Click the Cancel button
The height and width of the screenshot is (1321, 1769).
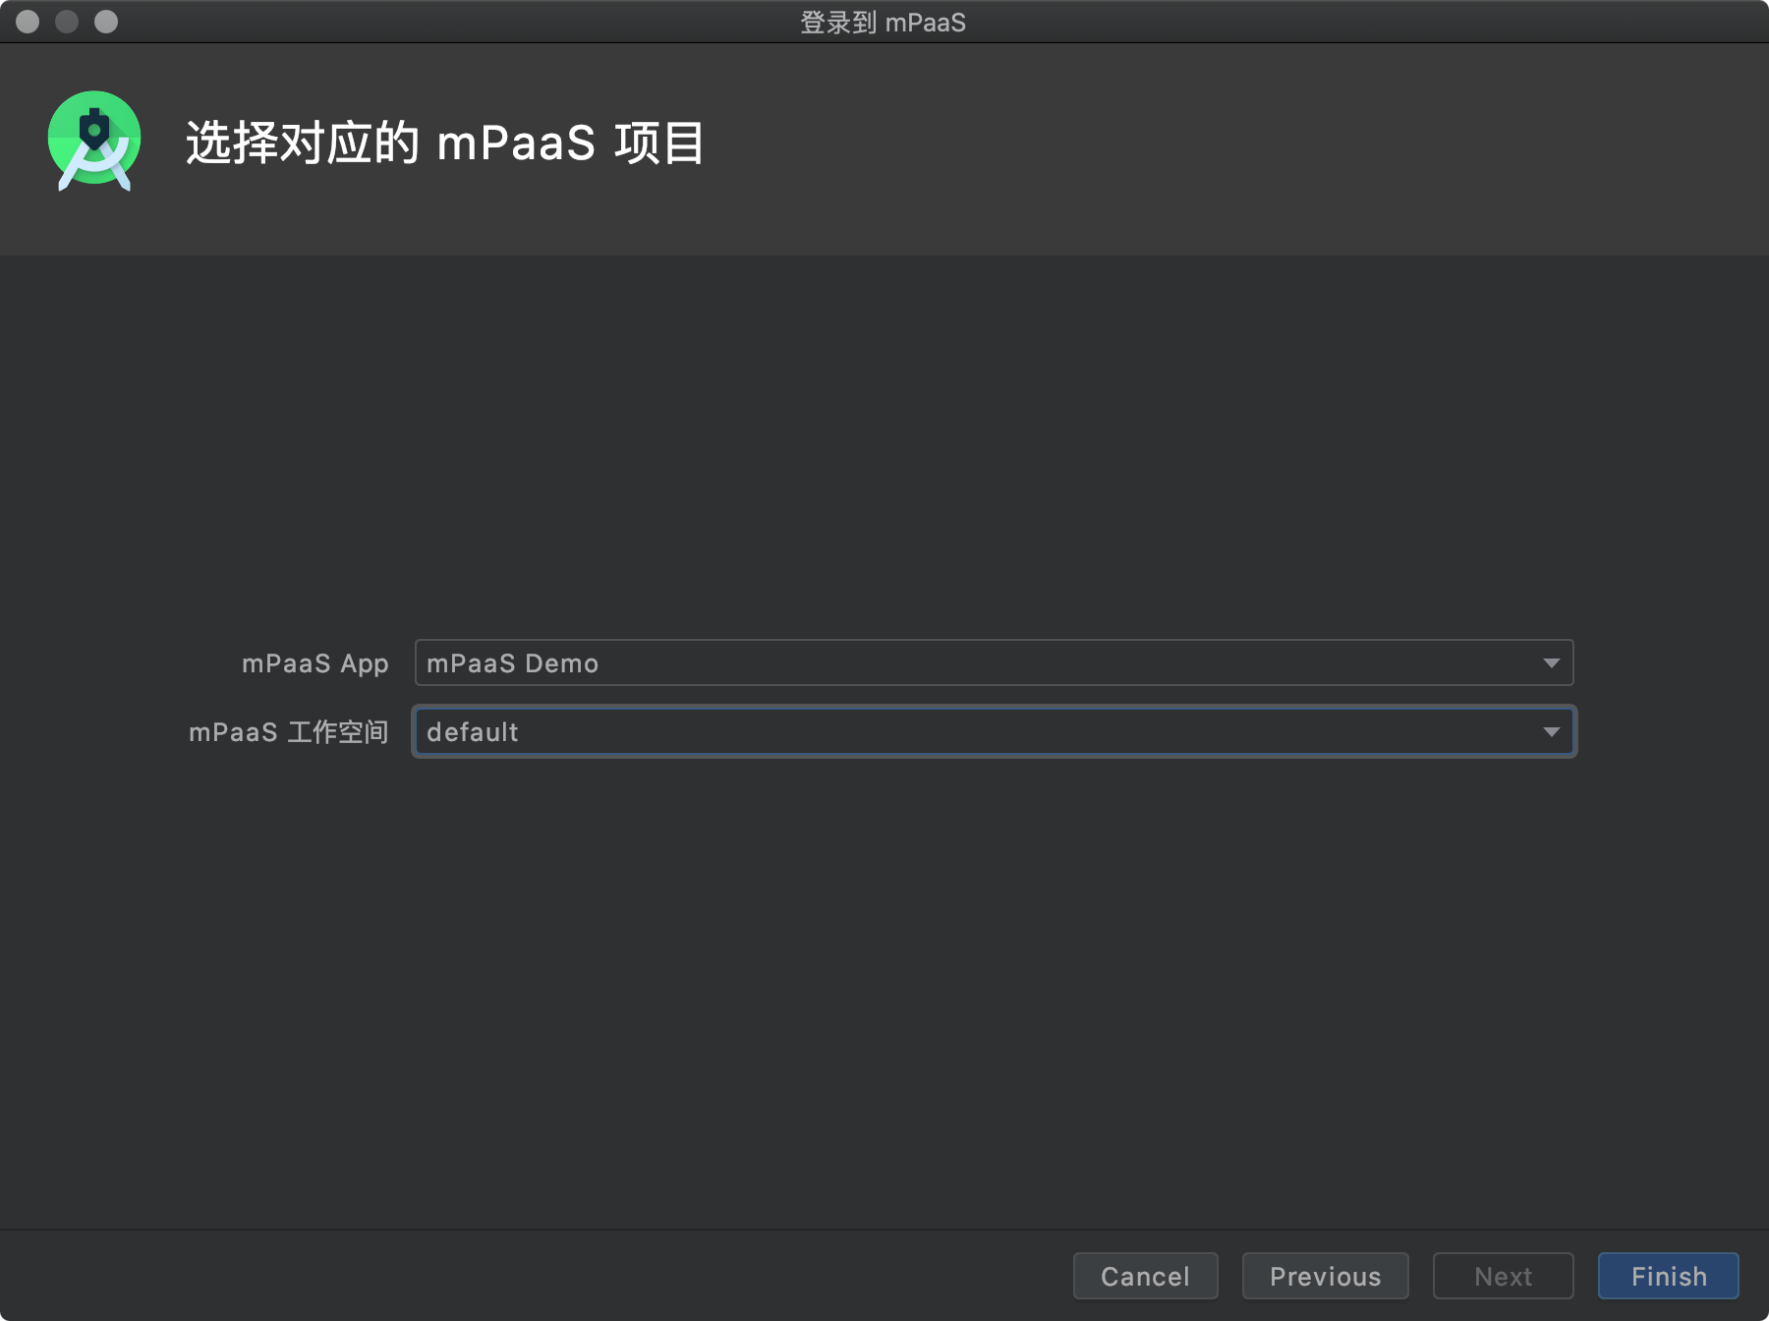click(x=1145, y=1276)
